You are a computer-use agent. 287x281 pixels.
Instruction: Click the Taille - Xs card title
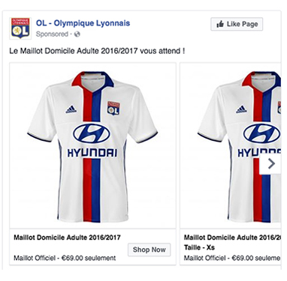click(199, 247)
